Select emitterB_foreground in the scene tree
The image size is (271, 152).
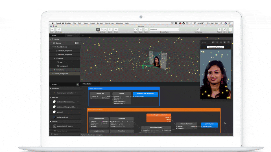[65, 55]
